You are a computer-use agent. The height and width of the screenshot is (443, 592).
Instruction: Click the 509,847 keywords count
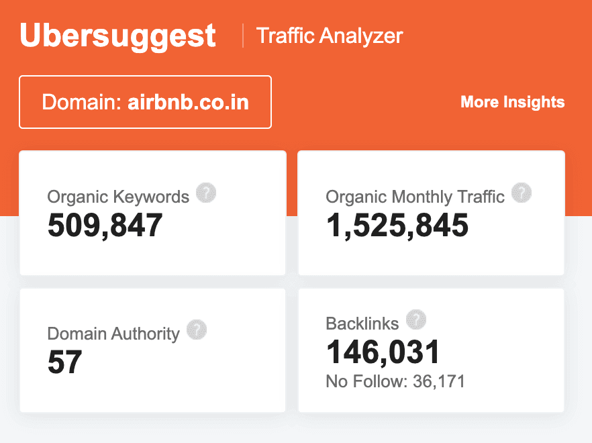pos(105,226)
